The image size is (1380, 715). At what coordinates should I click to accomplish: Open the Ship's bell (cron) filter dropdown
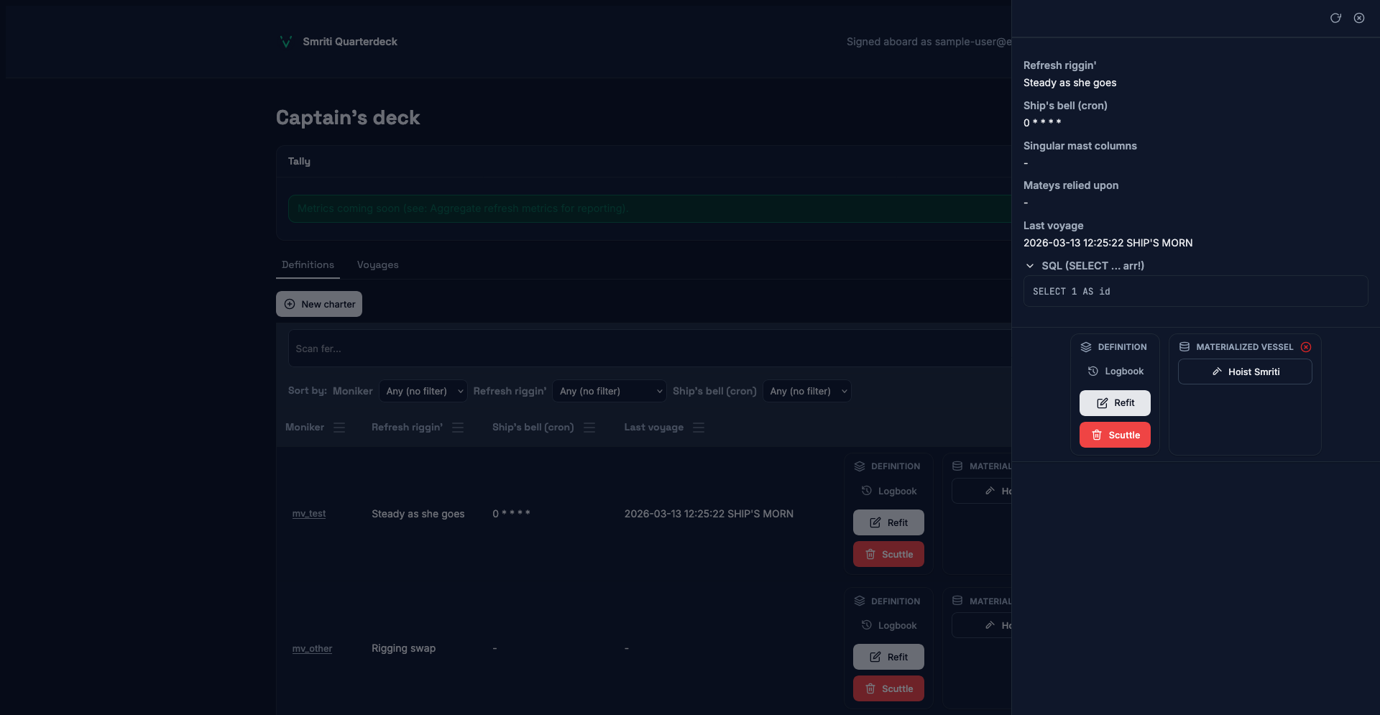click(x=807, y=391)
